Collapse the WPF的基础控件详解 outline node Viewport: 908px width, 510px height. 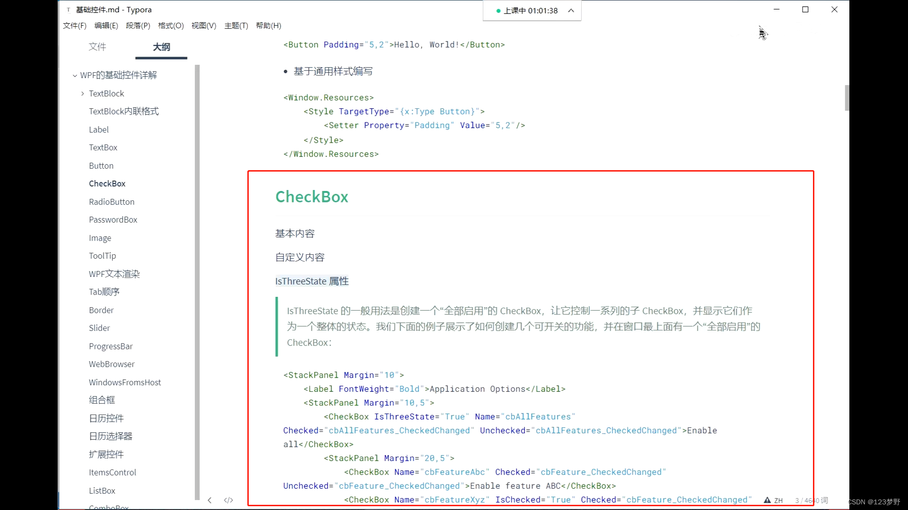click(75, 75)
